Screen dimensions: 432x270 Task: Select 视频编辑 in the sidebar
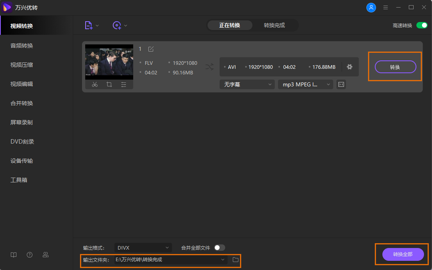tap(22, 84)
